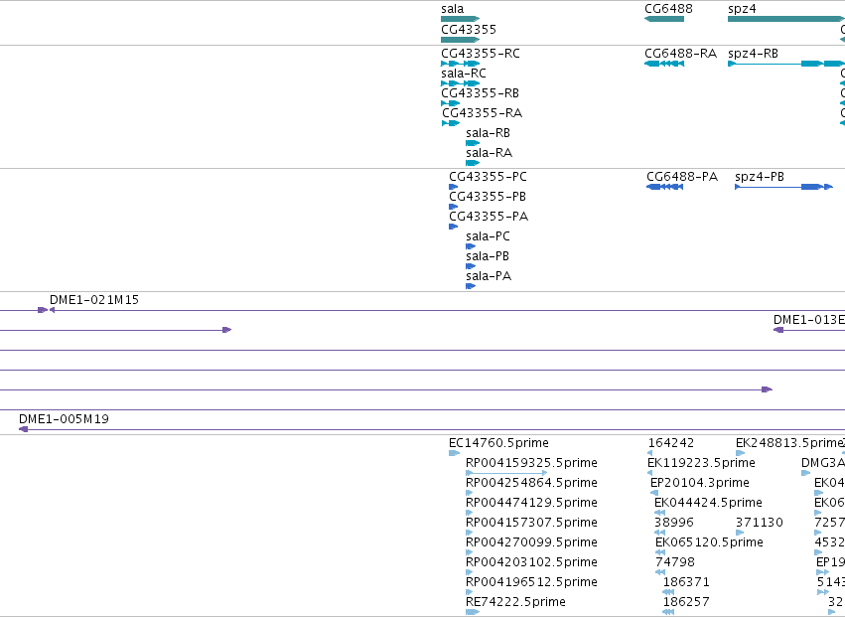Open EST label EK044424.5prime
Screen dimensions: 845x617
click(x=708, y=503)
